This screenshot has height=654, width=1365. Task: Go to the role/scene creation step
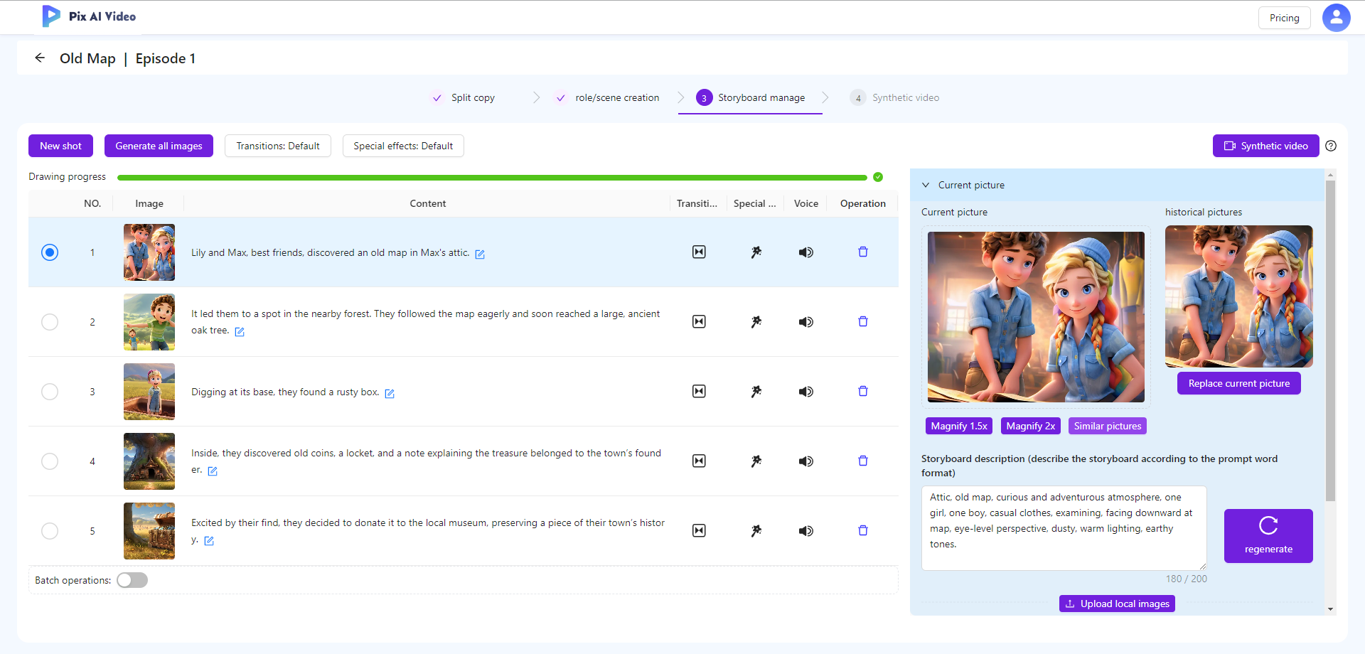click(x=608, y=97)
